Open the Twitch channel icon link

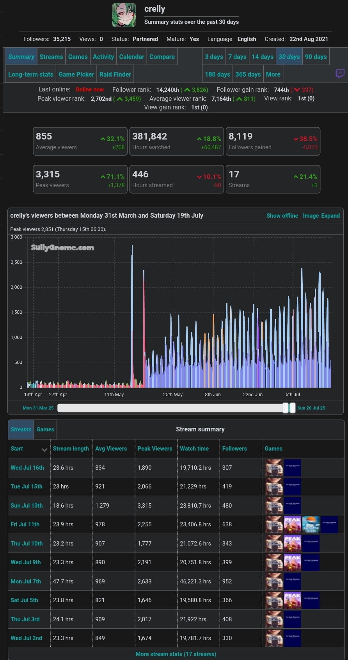[x=340, y=73]
